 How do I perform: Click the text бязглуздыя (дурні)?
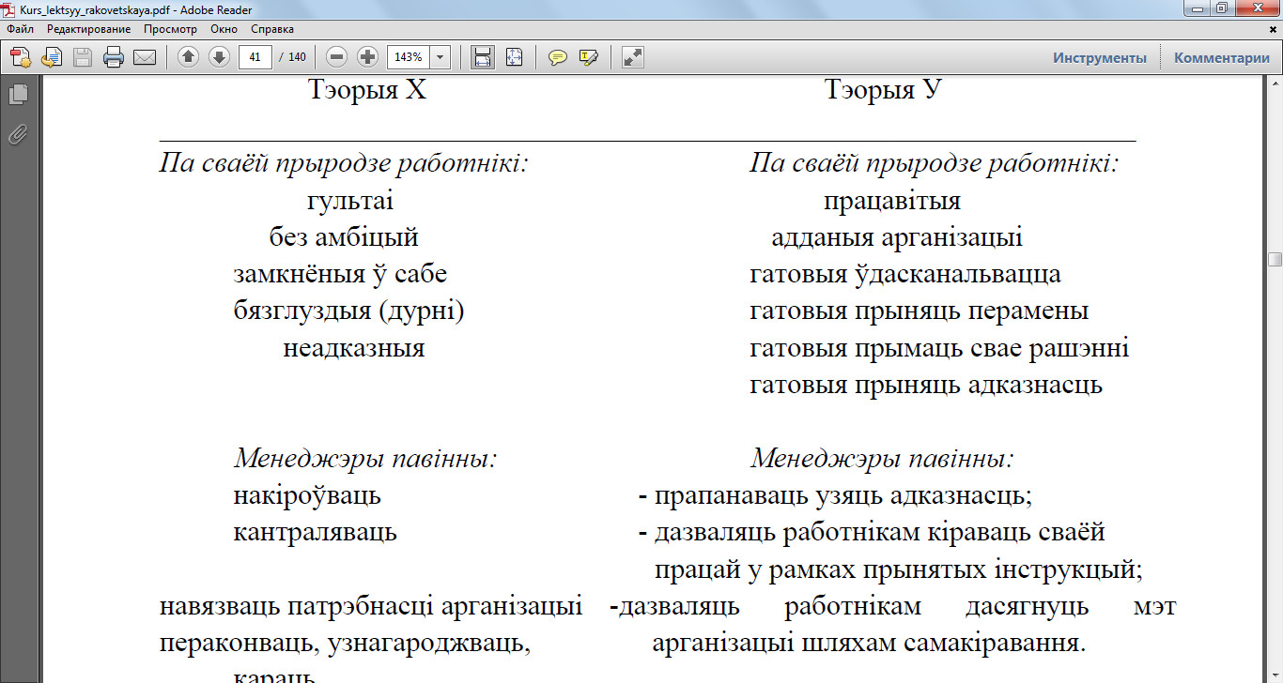pyautogui.click(x=349, y=311)
